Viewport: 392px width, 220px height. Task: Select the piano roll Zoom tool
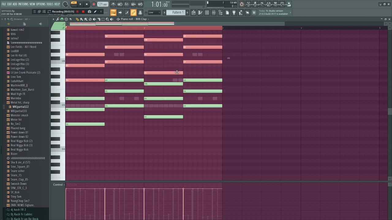pyautogui.click(x=107, y=19)
